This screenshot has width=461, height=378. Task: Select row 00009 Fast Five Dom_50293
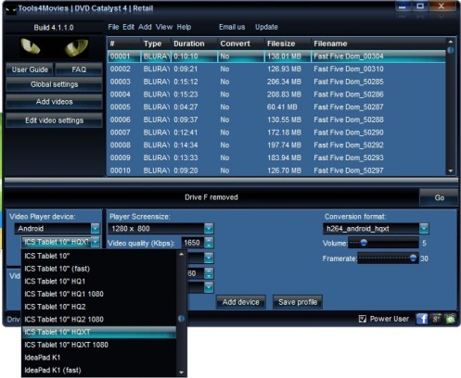pos(276,157)
